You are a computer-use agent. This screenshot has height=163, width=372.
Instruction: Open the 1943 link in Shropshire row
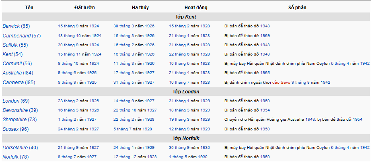(x=311, y=120)
